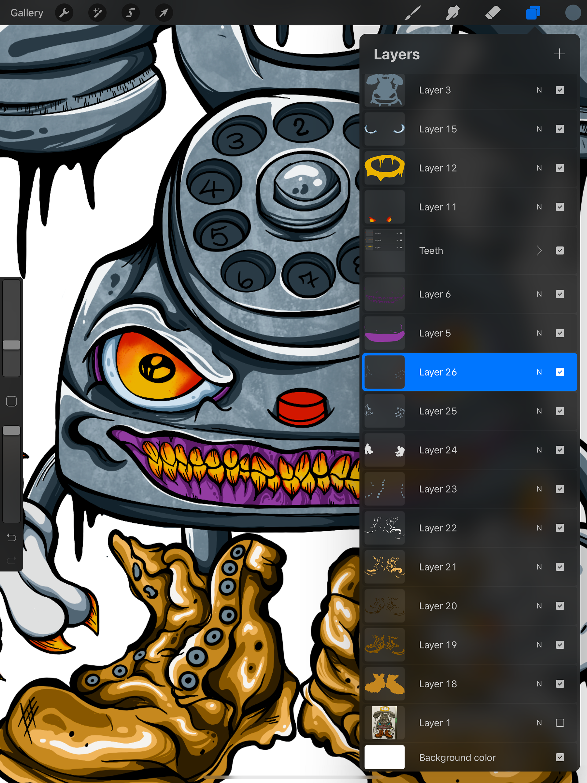The width and height of the screenshot is (587, 783).
Task: Open blend mode N for Layer 12
Action: [539, 168]
